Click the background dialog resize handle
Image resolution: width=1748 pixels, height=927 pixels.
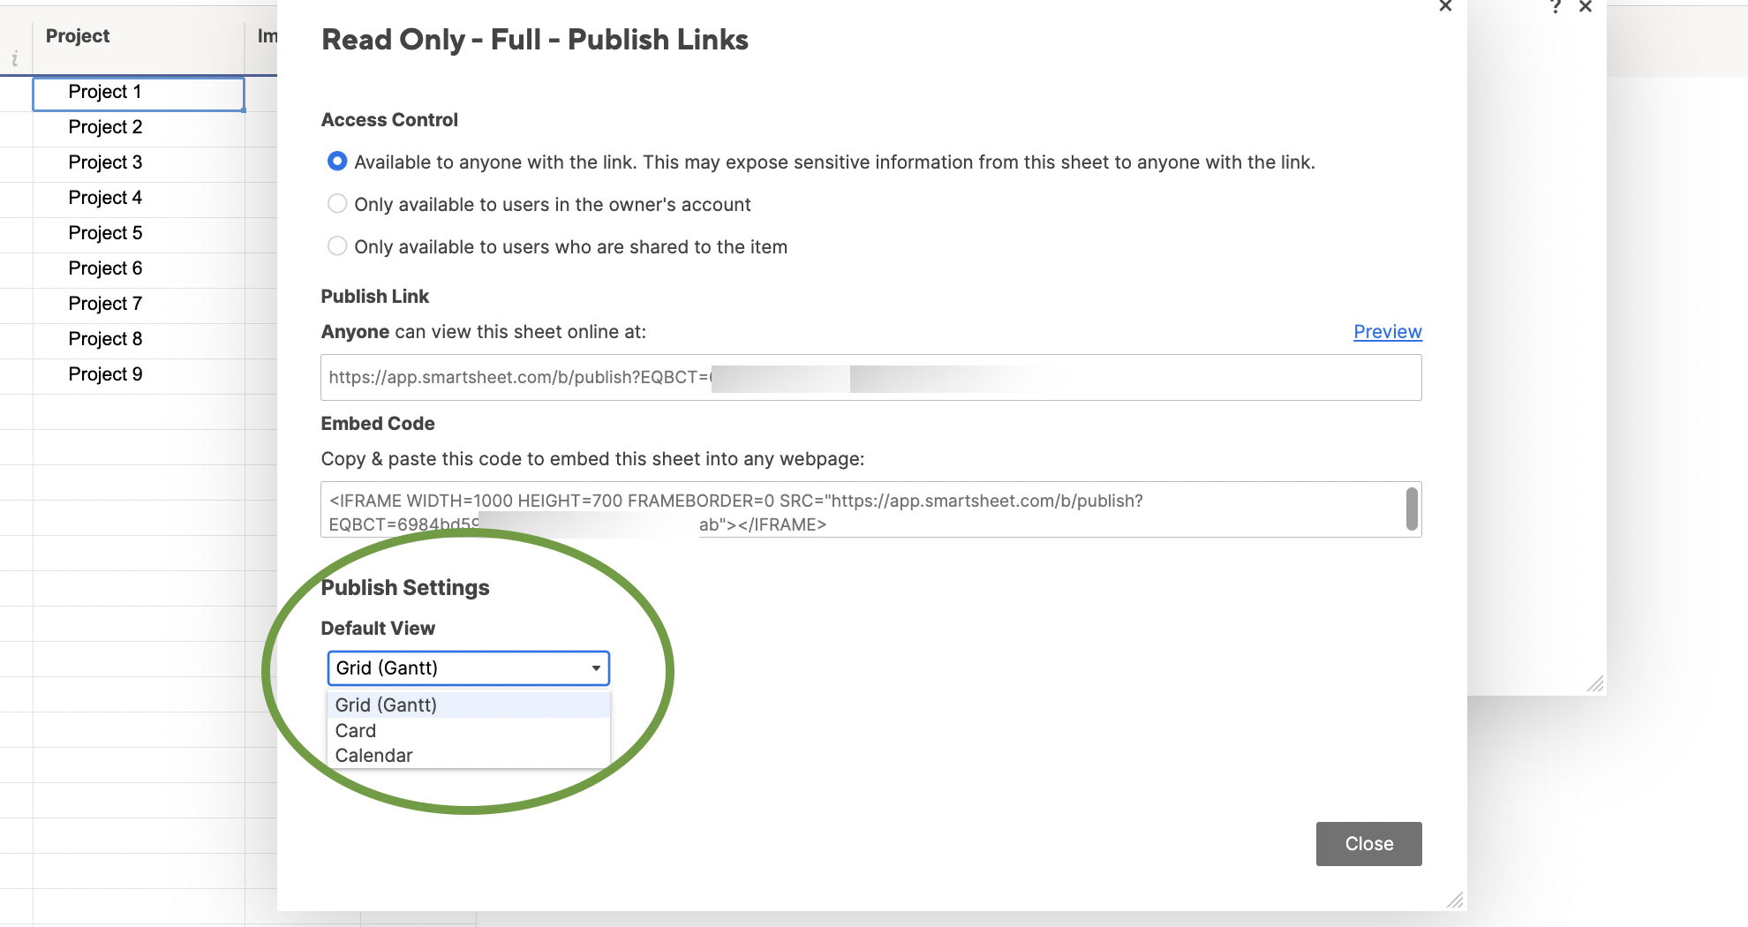point(1594,683)
